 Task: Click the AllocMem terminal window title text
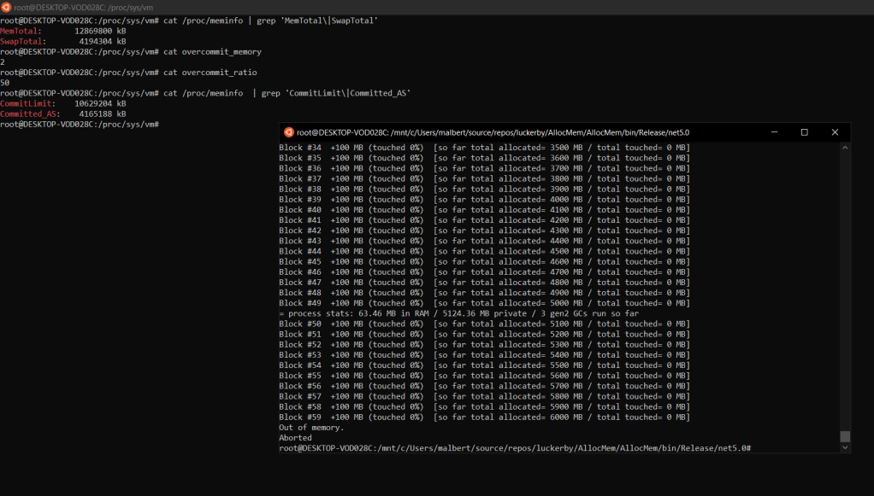tap(493, 132)
